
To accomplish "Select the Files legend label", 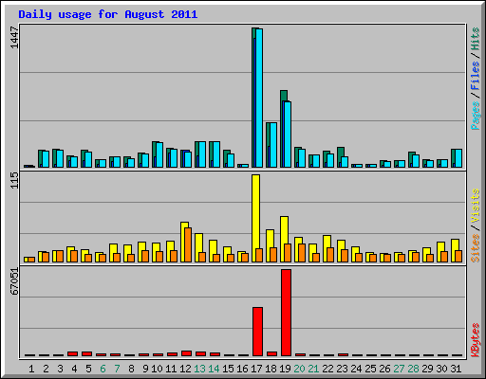I will pyautogui.click(x=476, y=76).
